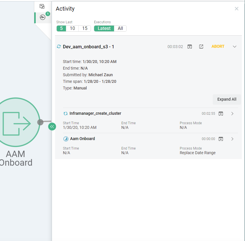This screenshot has height=241, width=245.
Task: Click the Expand All button
Action: [227, 99]
